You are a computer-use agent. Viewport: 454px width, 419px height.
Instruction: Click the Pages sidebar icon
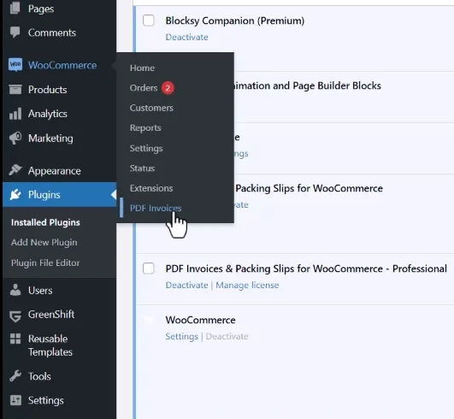click(x=15, y=8)
